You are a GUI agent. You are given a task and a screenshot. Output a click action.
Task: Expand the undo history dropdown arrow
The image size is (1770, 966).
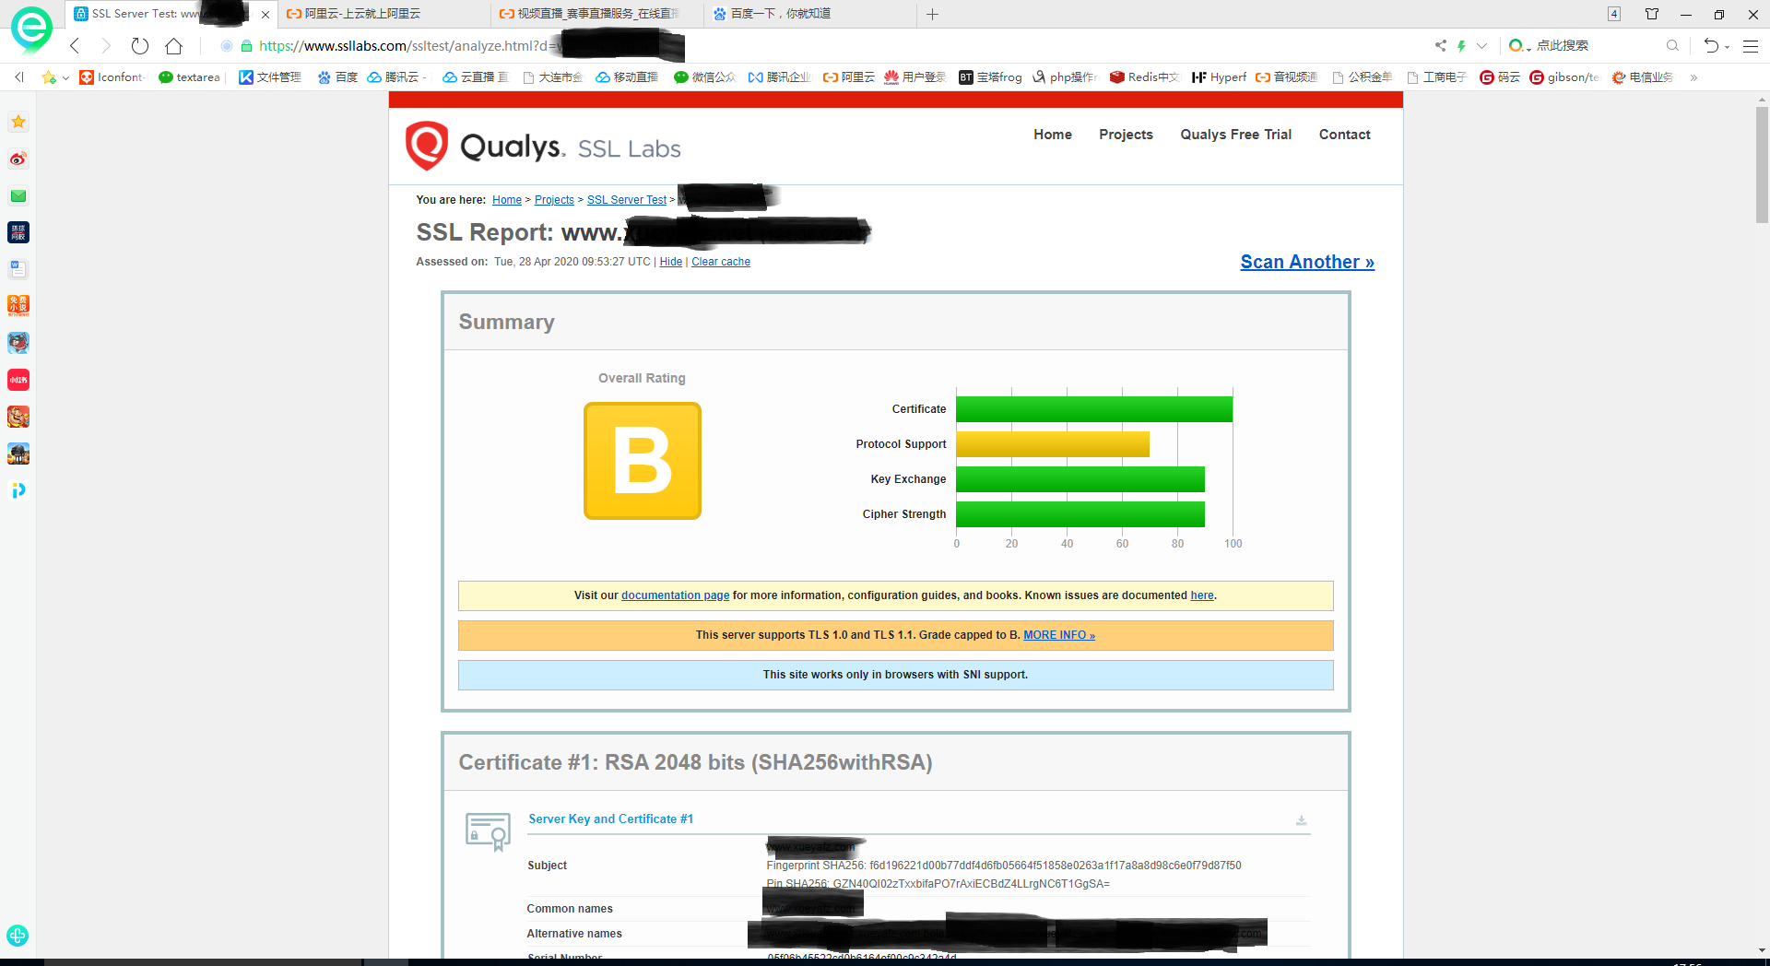1727,46
